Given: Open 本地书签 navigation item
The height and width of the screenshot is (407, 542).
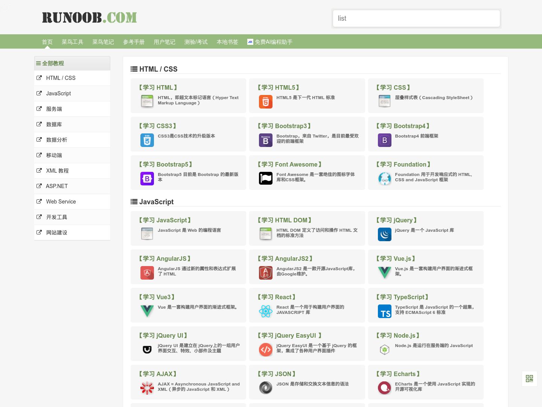Looking at the screenshot, I should tap(227, 42).
